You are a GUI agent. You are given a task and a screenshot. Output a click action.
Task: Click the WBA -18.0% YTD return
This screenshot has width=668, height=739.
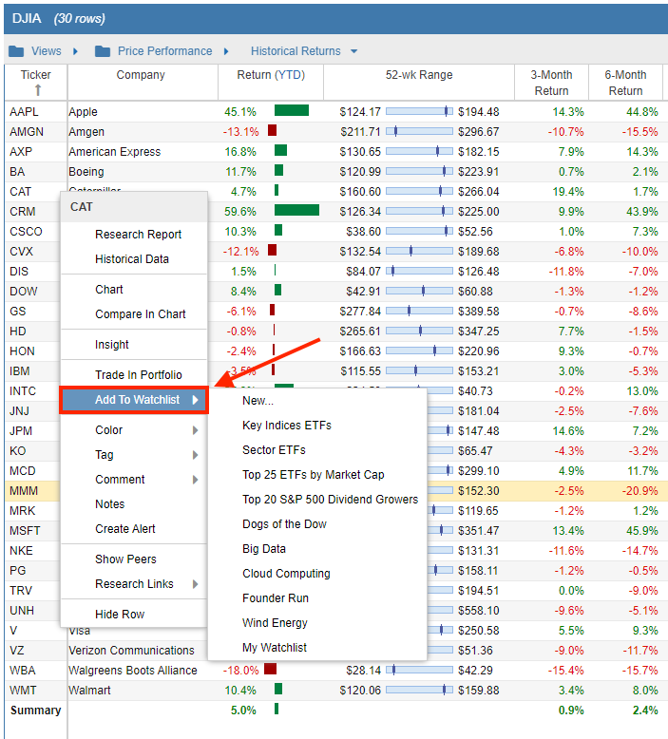tap(241, 671)
